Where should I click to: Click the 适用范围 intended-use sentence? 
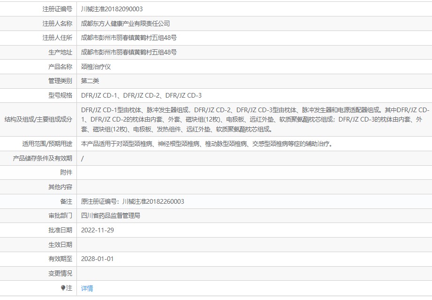click(x=207, y=144)
